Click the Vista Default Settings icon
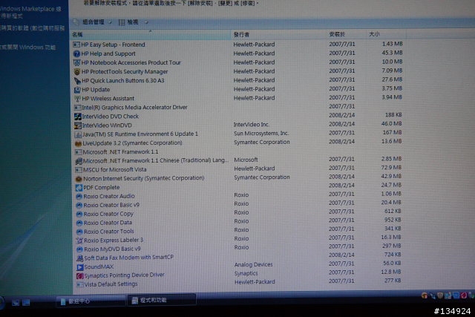Screen dimensions: 475x317 point(80,284)
